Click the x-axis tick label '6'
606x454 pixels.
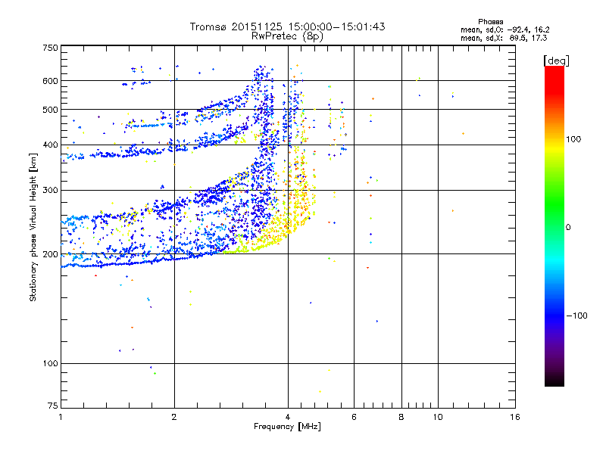[354, 417]
